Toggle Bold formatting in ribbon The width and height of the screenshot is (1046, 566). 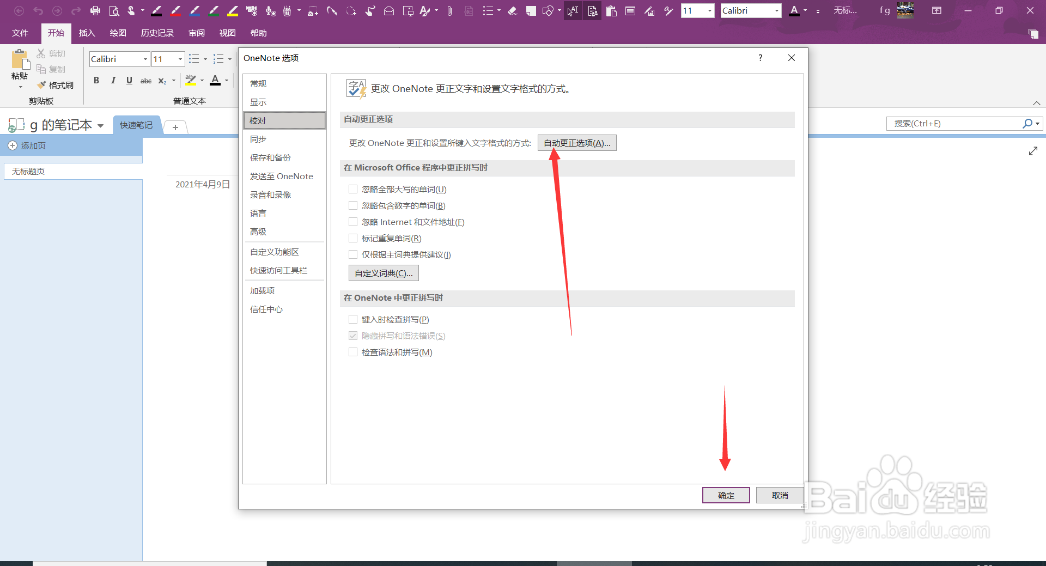pyautogui.click(x=96, y=81)
